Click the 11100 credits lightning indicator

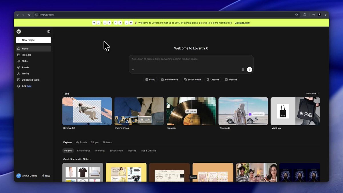tap(46, 176)
